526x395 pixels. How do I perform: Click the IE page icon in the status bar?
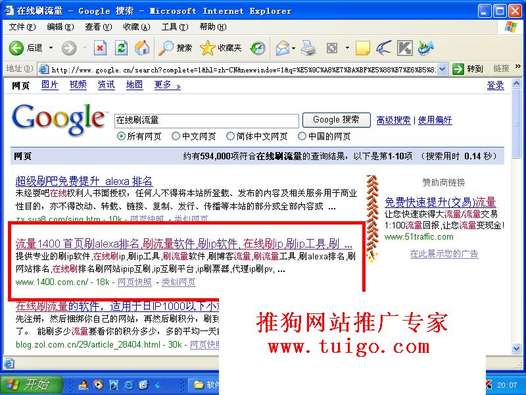point(9,363)
